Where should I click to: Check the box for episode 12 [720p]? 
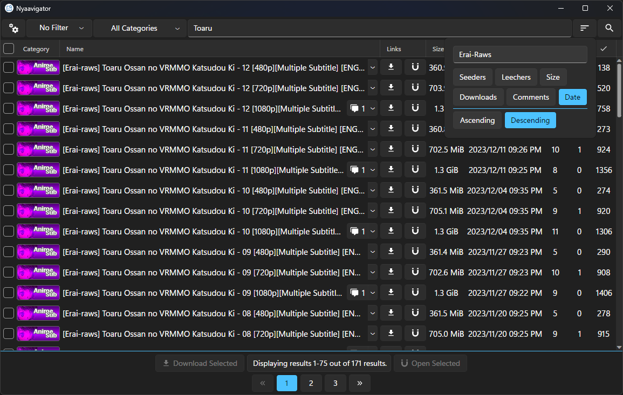(x=9, y=88)
